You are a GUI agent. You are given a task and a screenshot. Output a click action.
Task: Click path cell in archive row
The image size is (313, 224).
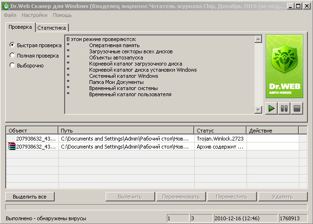(x=126, y=147)
